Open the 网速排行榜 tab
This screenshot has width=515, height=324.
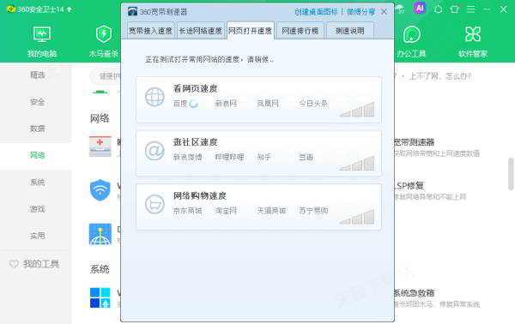(300, 31)
